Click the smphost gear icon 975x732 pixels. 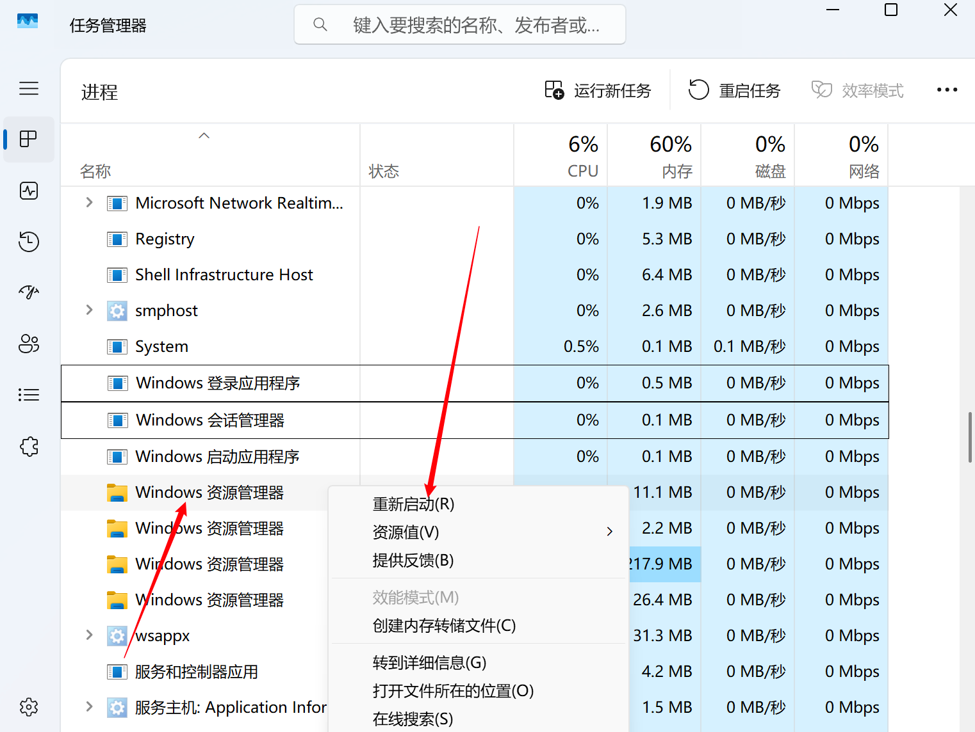117,311
